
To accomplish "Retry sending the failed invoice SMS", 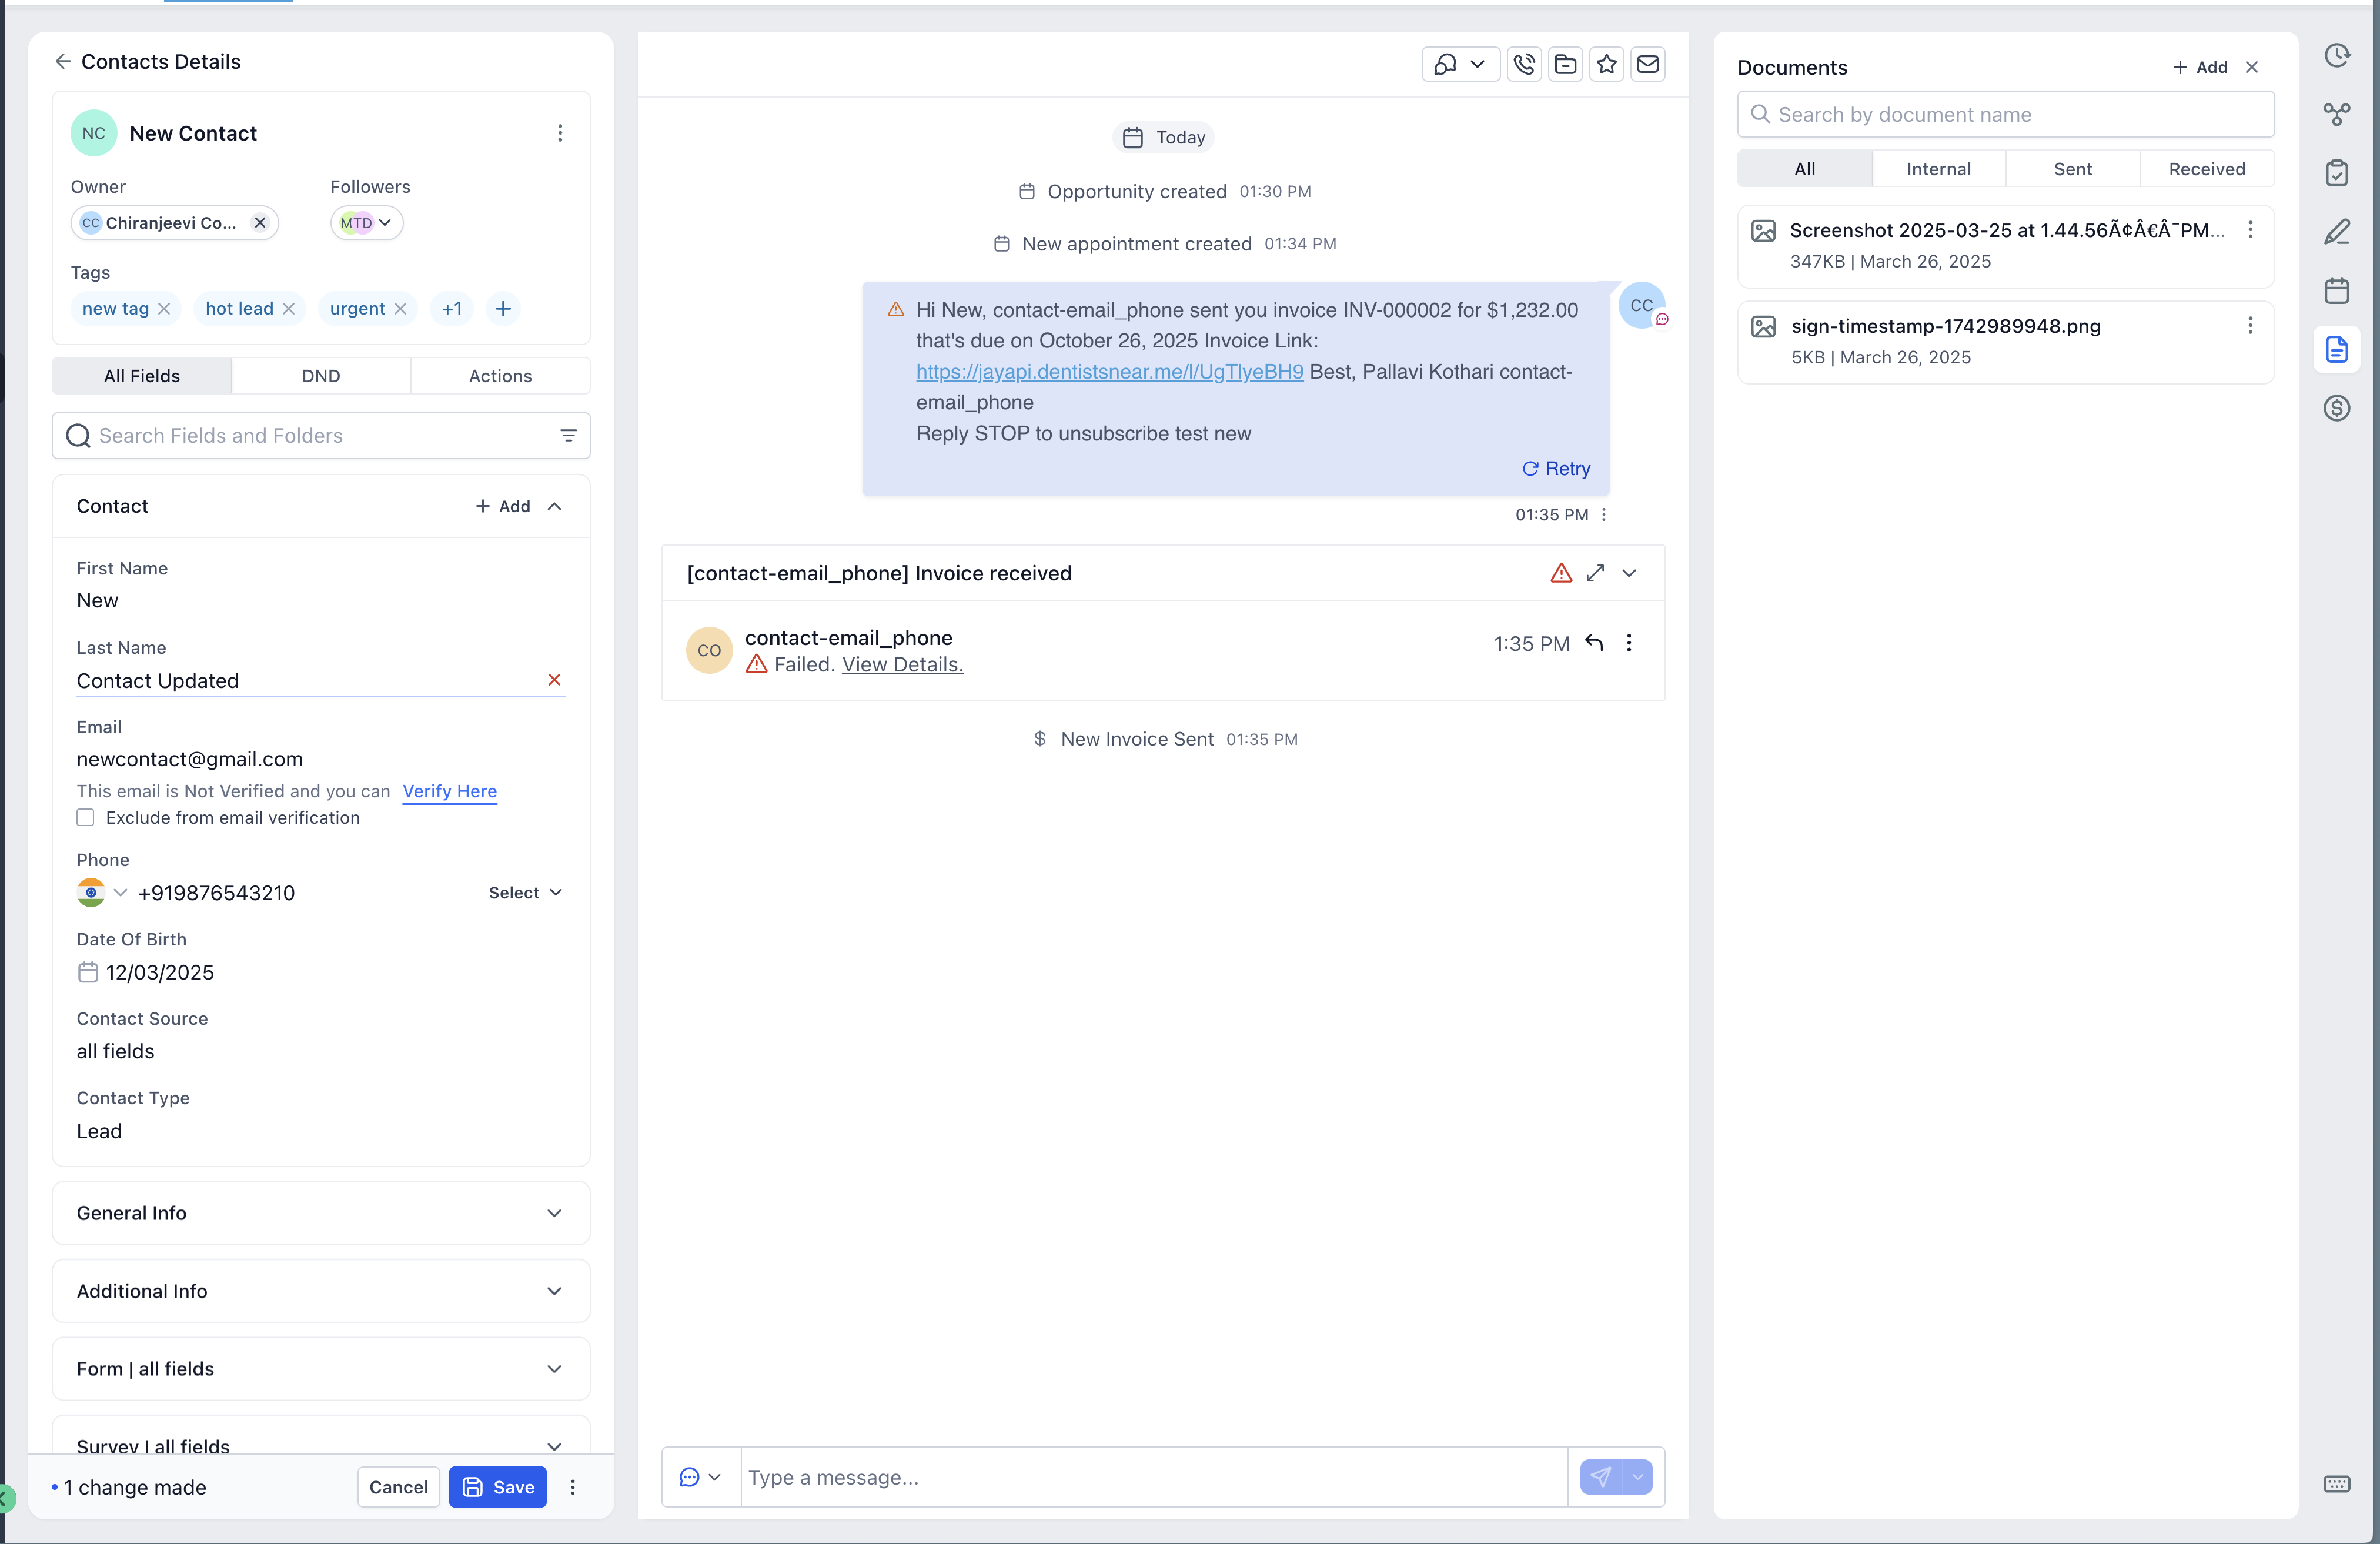I will 1556,469.
